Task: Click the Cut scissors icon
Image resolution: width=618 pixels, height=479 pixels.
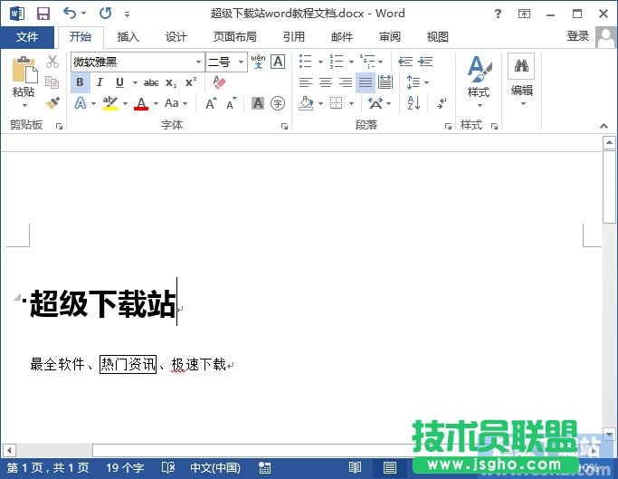Action: (x=52, y=62)
